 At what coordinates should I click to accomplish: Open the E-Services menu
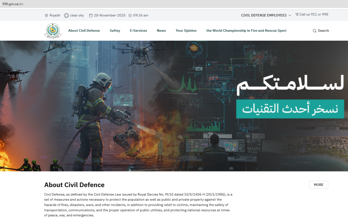coord(138,31)
